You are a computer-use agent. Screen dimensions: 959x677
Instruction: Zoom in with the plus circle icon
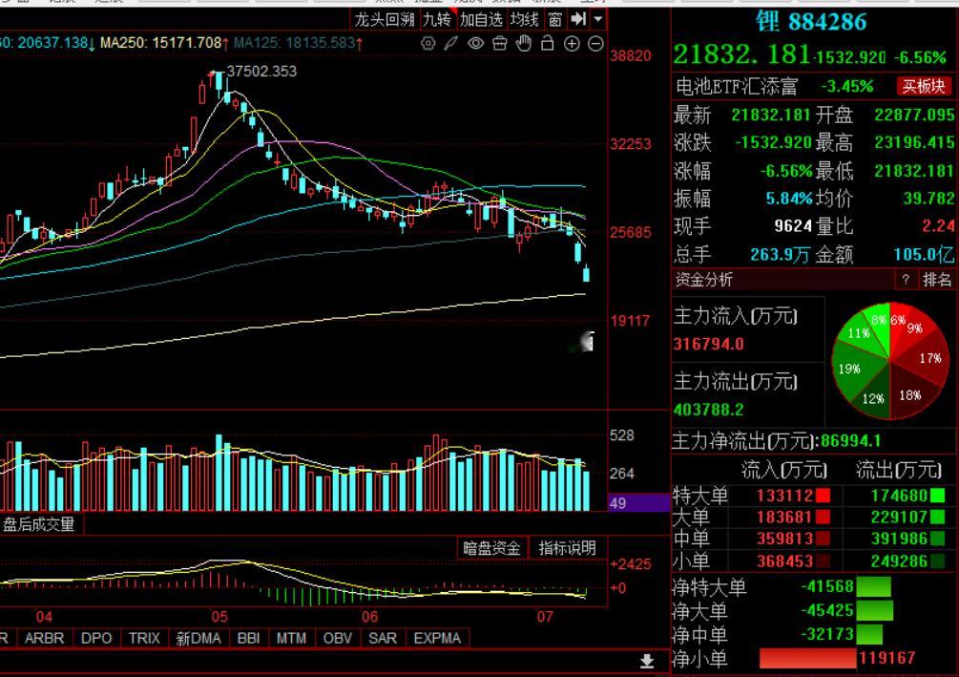[x=572, y=44]
